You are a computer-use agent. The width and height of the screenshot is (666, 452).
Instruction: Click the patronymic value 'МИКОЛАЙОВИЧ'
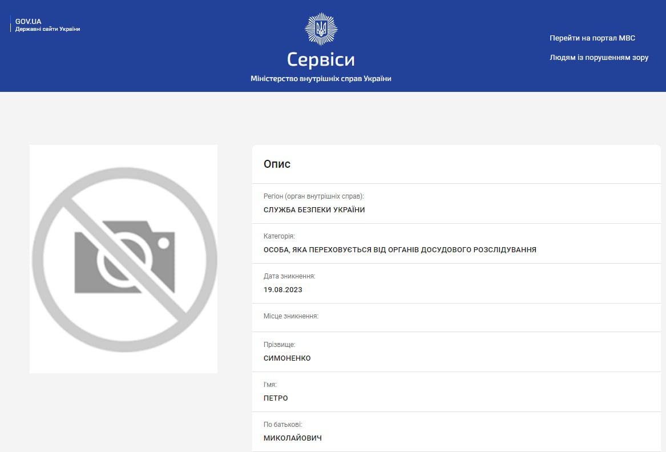coord(293,438)
